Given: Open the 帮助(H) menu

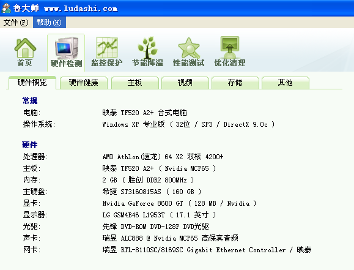Looking at the screenshot, I should click(49, 23).
